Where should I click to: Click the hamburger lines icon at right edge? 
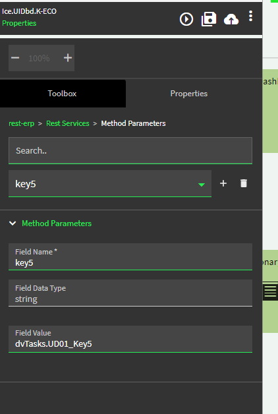tap(270, 291)
